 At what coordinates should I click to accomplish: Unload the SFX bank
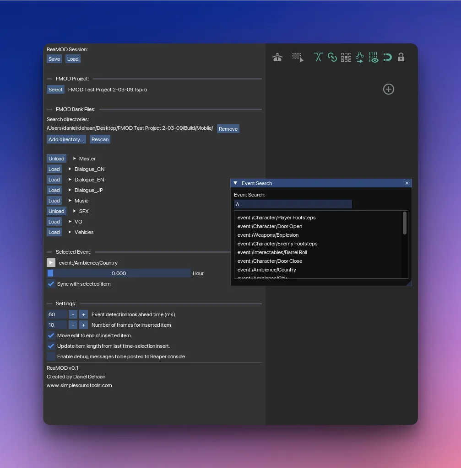coord(56,211)
